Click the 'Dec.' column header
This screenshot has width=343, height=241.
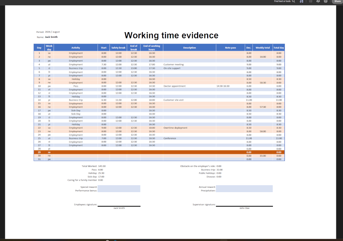click(249, 48)
